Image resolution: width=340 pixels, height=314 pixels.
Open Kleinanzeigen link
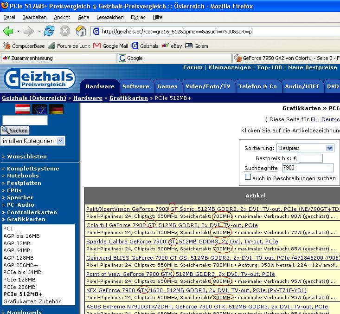pyautogui.click(x=230, y=67)
